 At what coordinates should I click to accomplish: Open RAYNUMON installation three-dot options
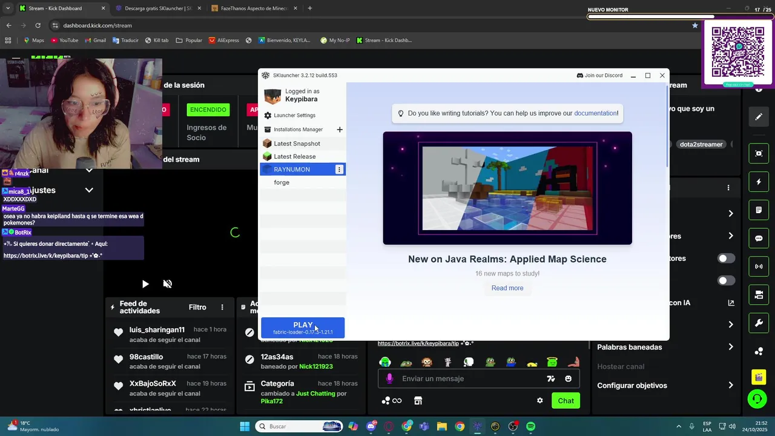[339, 170]
